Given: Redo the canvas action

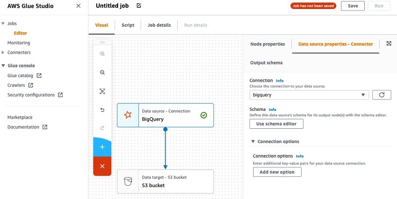Looking at the screenshot, I should pyautogui.click(x=102, y=128).
